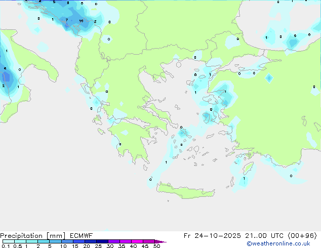Click the '30' legend scale label
The height and width of the screenshot is (248, 321).
[110, 246]
